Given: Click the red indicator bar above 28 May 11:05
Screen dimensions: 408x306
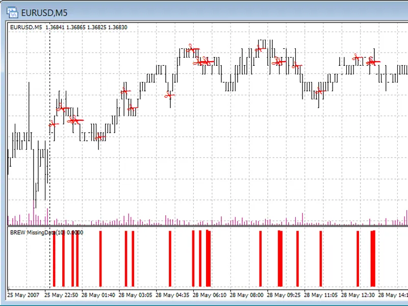Looking at the screenshot, I should (x=321, y=259).
